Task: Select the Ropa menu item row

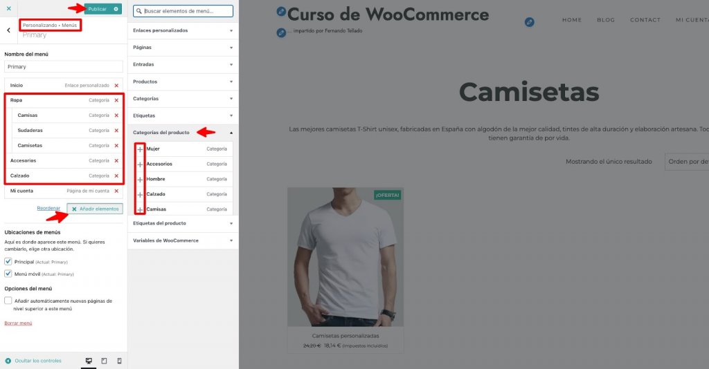Action: click(64, 100)
